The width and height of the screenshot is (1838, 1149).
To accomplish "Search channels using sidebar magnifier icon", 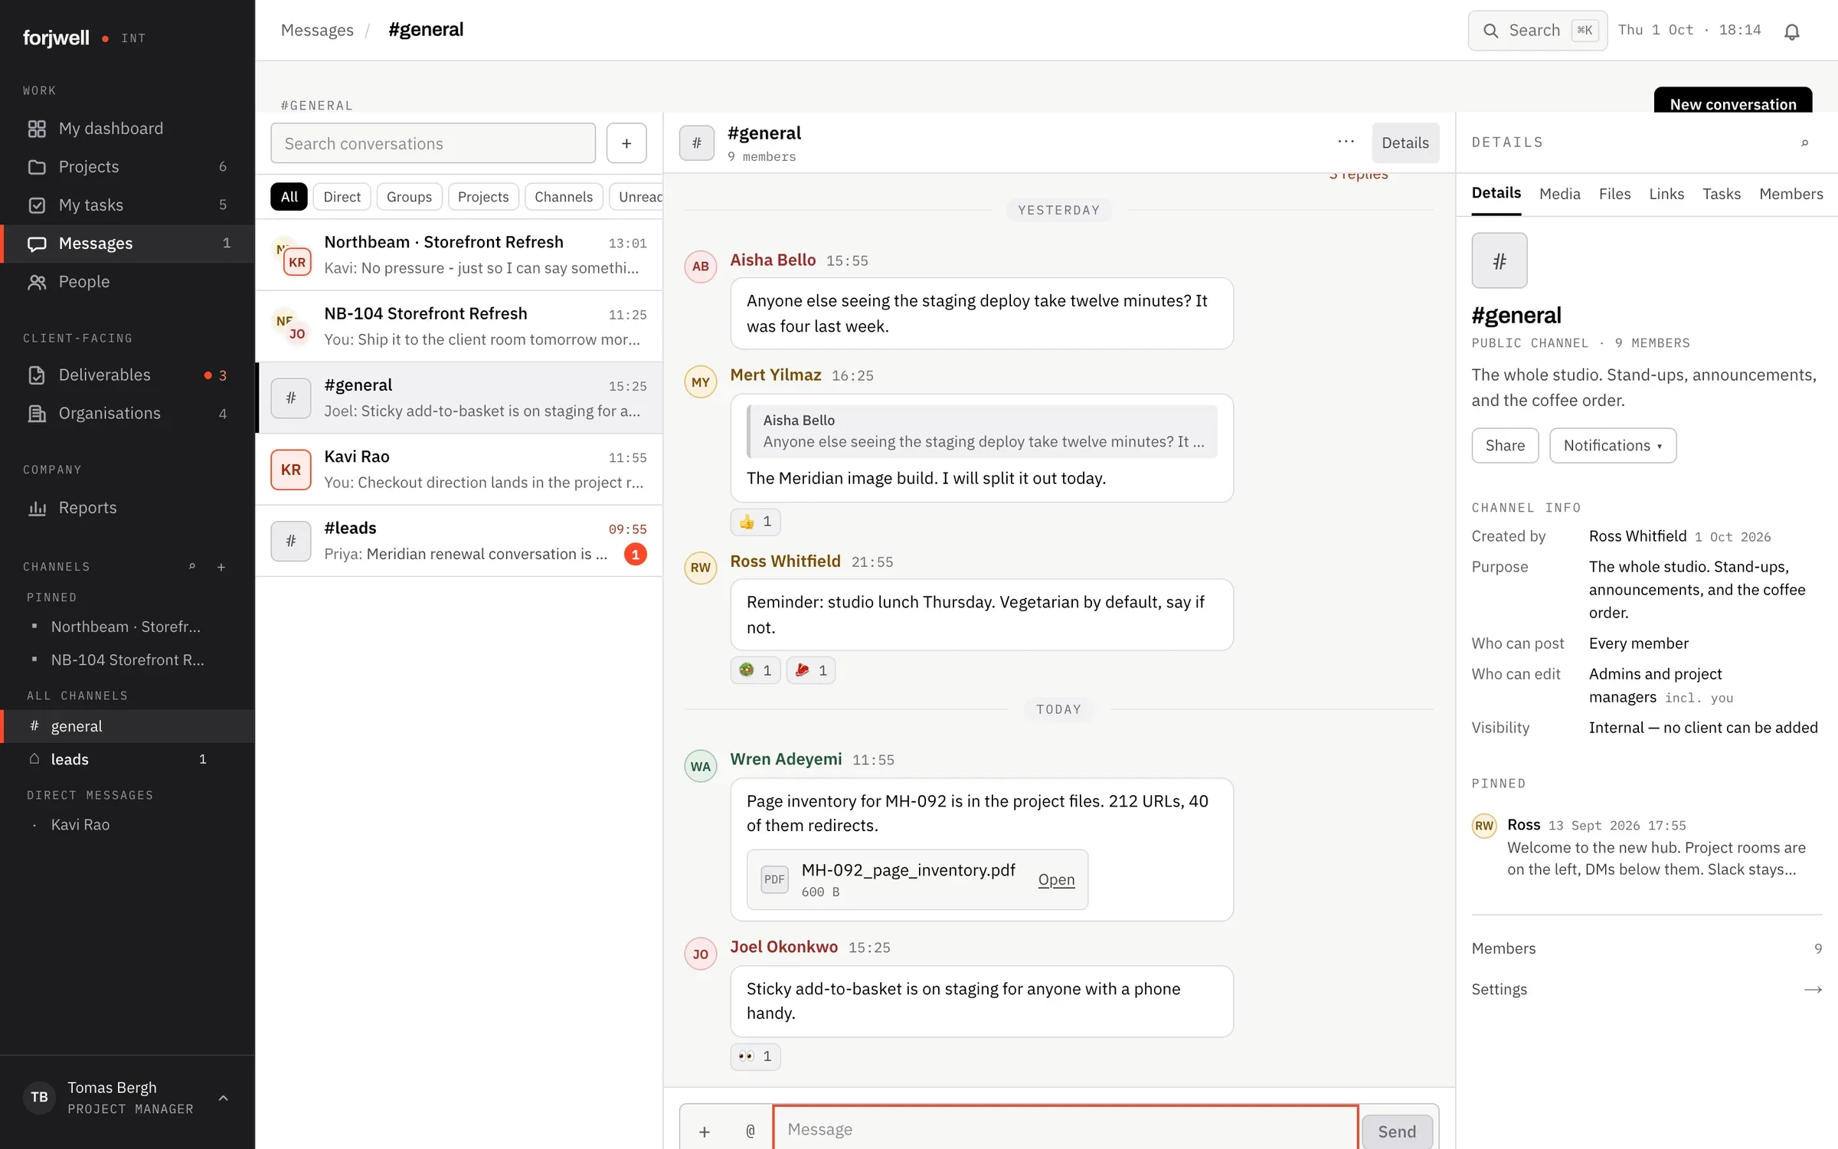I will pyautogui.click(x=192, y=567).
